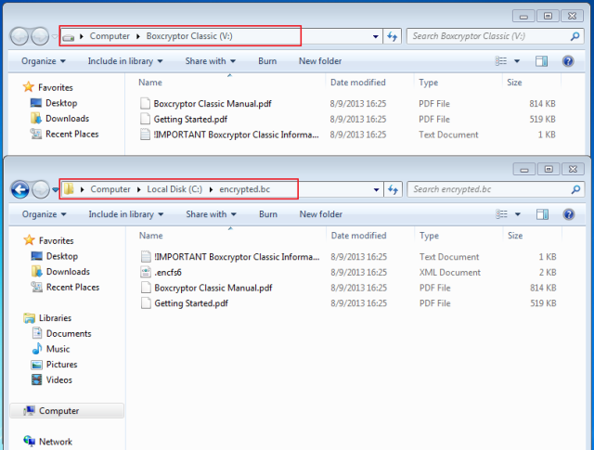The image size is (594, 450).
Task: Toggle preview pane in Boxcryptor Classic window
Action: pyautogui.click(x=541, y=61)
